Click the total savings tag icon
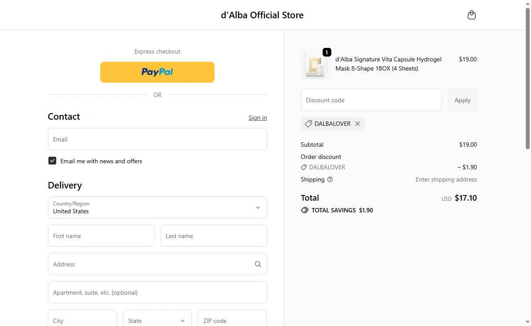The image size is (531, 326). 305,210
